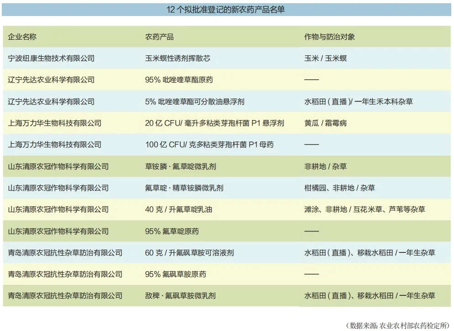Select product '40 克 / 升氟草啶乳油'

[x=179, y=210]
